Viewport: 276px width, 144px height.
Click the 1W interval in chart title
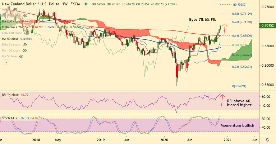tap(65, 4)
